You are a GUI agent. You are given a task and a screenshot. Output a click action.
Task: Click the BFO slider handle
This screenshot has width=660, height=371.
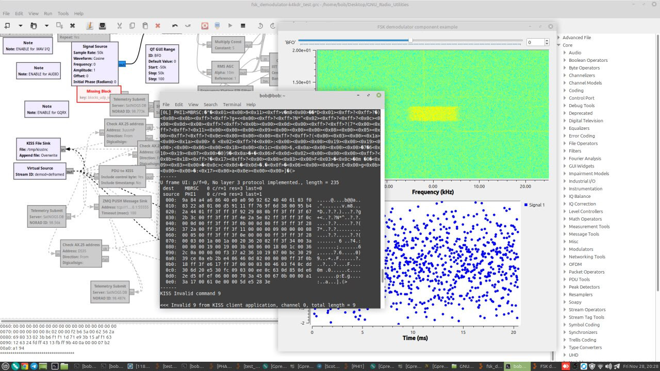tap(410, 41)
